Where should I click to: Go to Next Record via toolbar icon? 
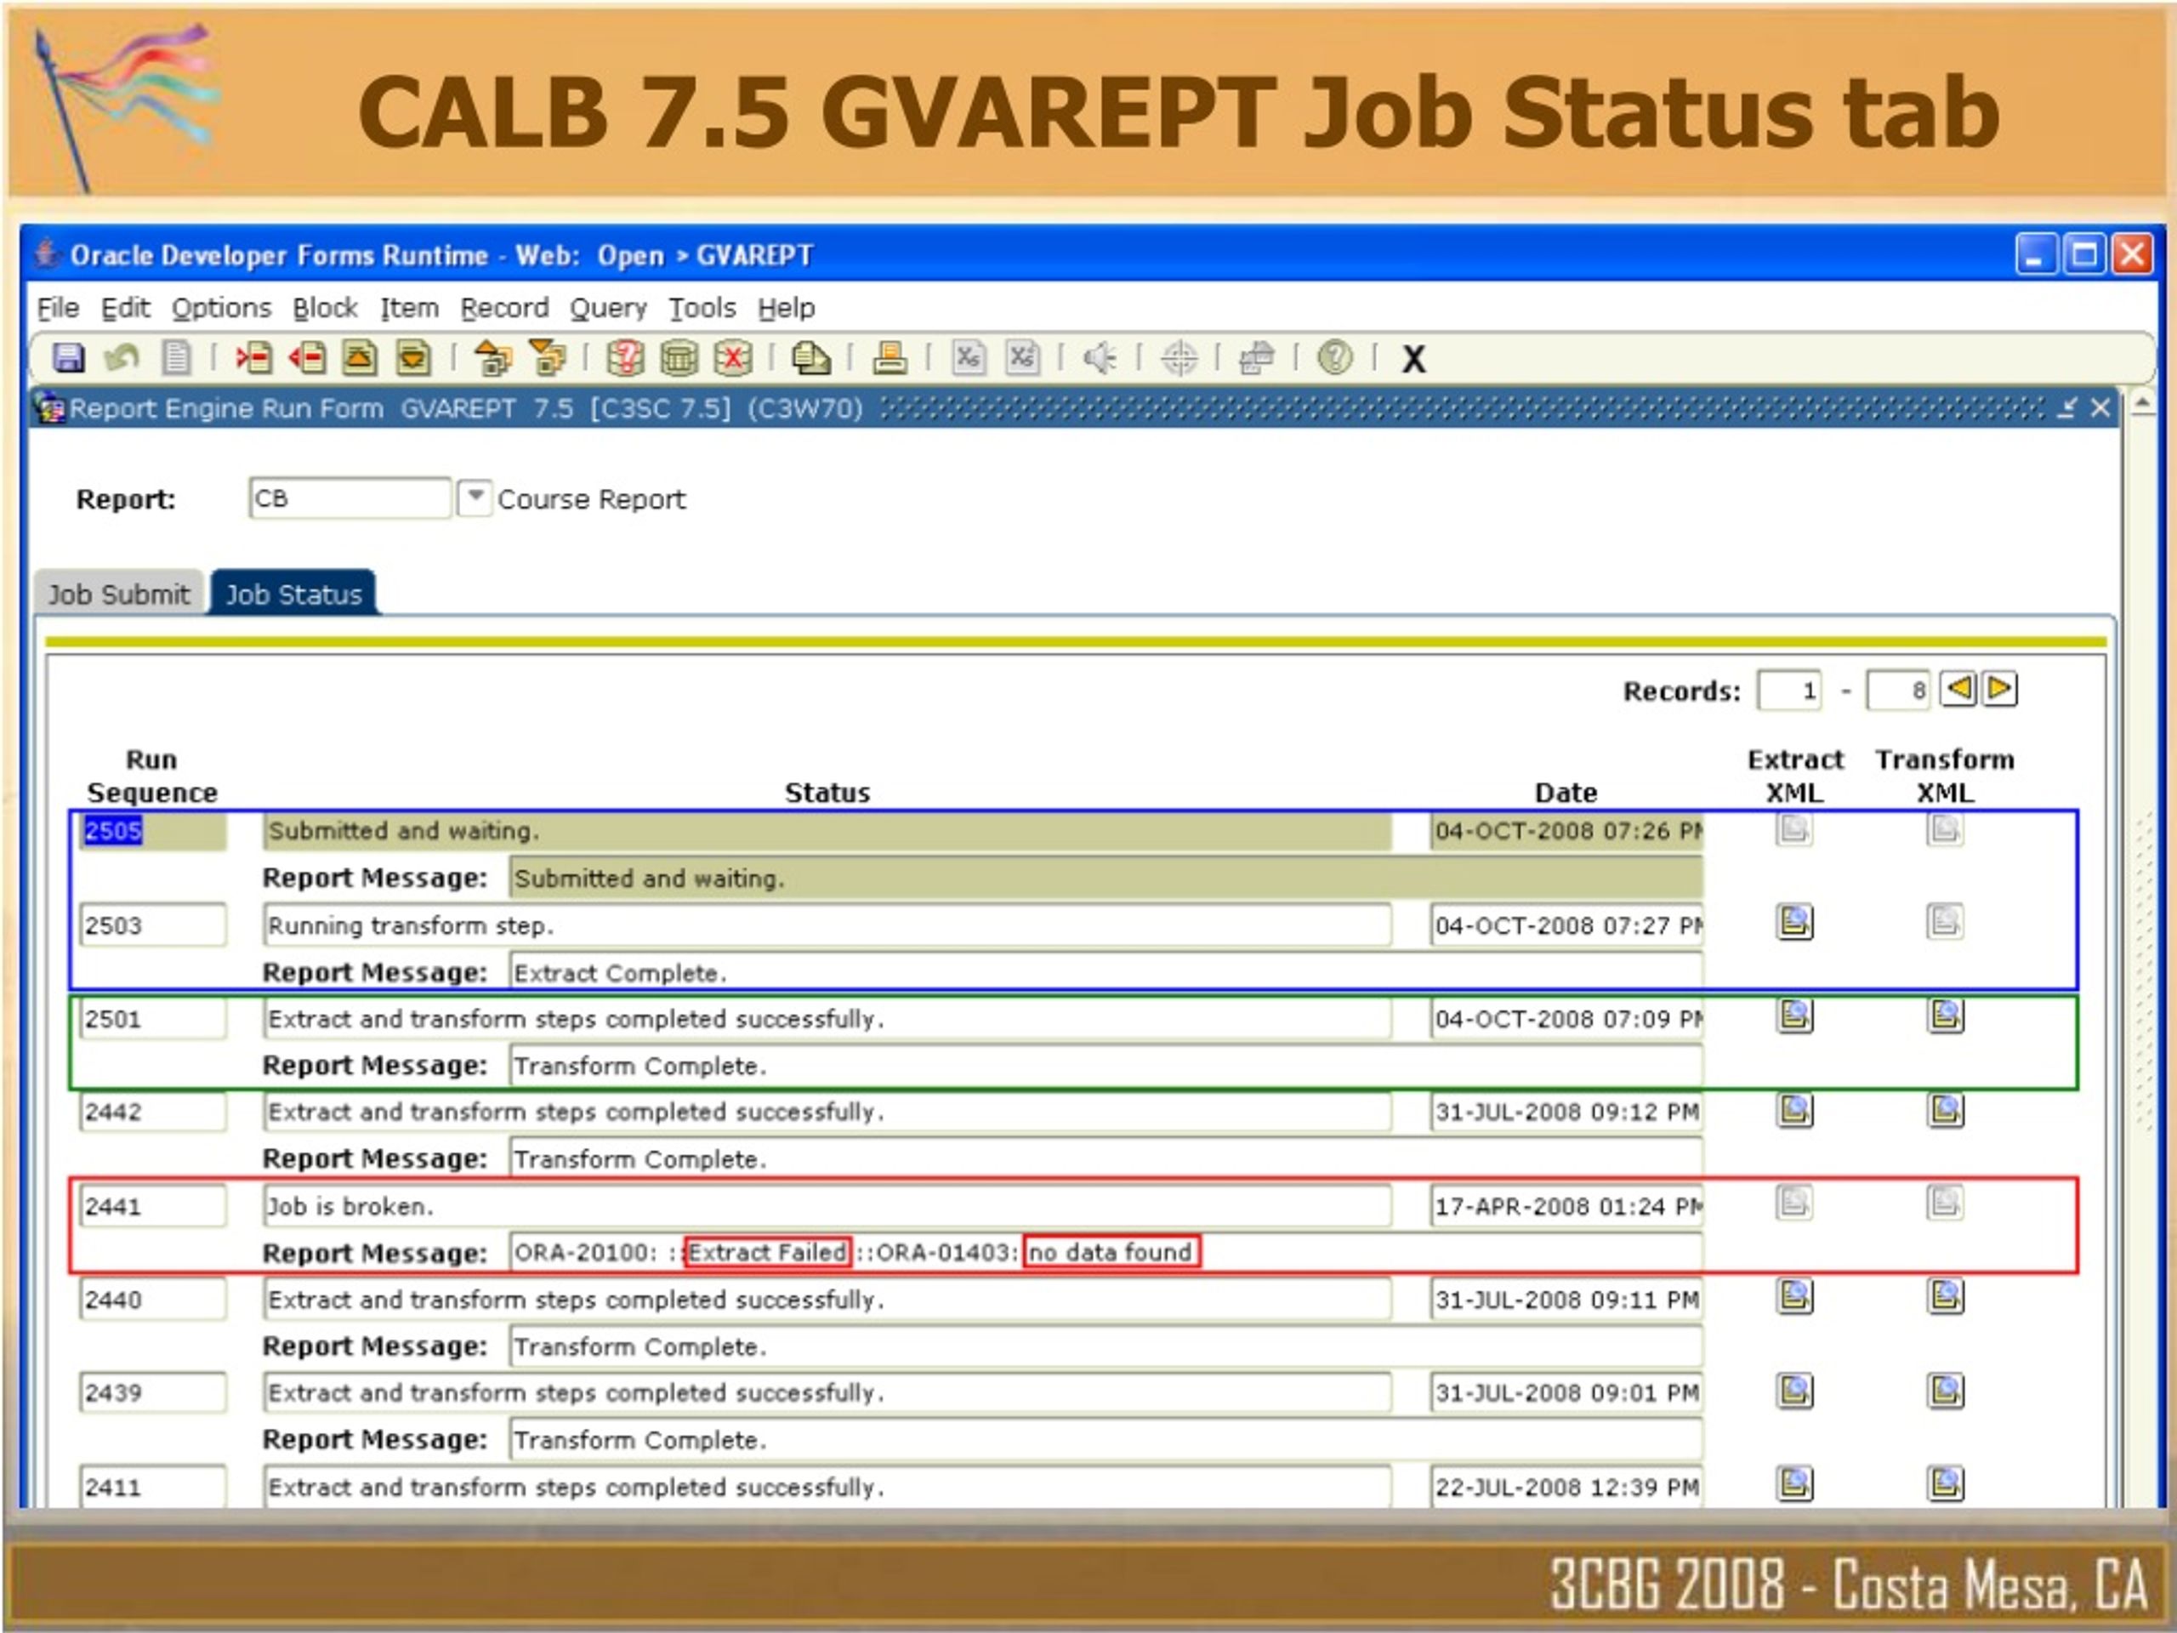(413, 357)
